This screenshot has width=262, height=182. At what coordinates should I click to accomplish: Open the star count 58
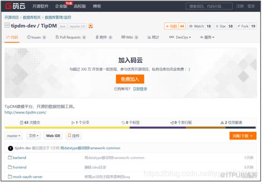point(231,26)
